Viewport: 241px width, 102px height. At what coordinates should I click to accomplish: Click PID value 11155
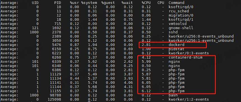pyautogui.click(x=55, y=91)
